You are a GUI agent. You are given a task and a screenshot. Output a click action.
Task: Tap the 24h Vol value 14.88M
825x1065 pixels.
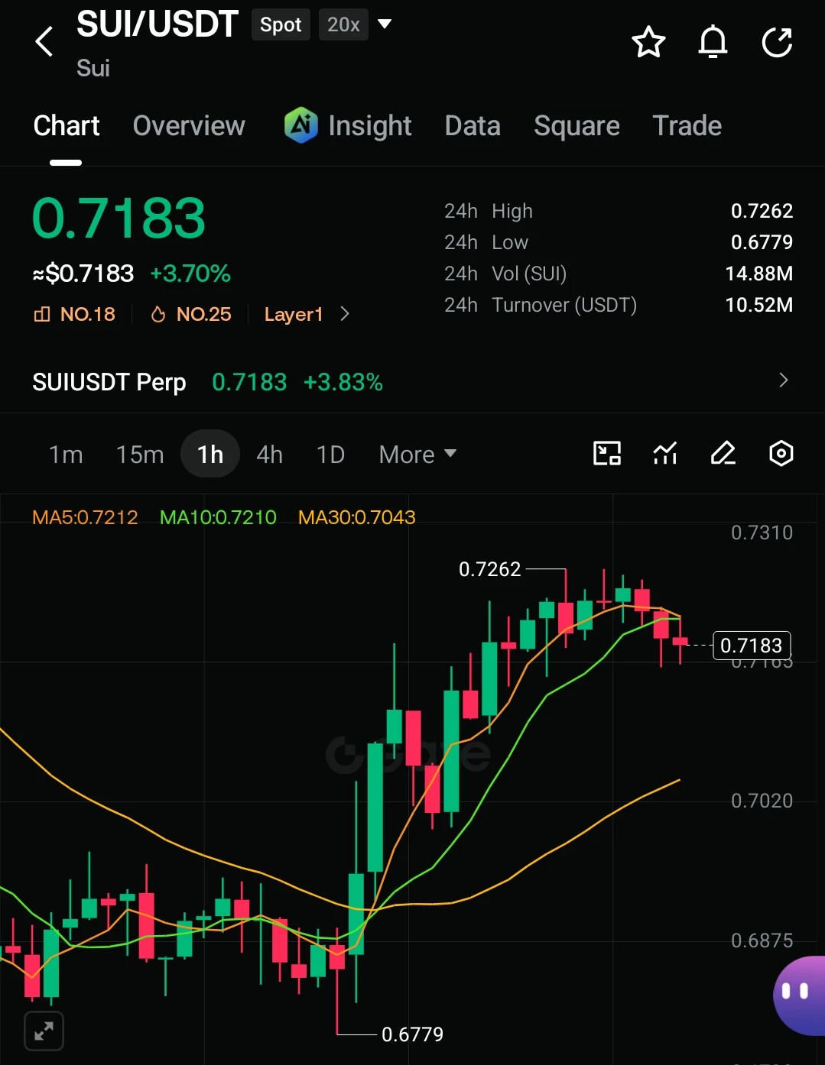pyautogui.click(x=758, y=274)
